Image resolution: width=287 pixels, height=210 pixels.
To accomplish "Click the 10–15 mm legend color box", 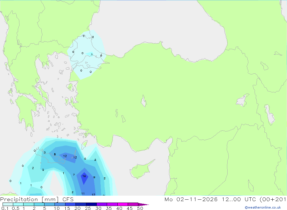I will (60, 204).
